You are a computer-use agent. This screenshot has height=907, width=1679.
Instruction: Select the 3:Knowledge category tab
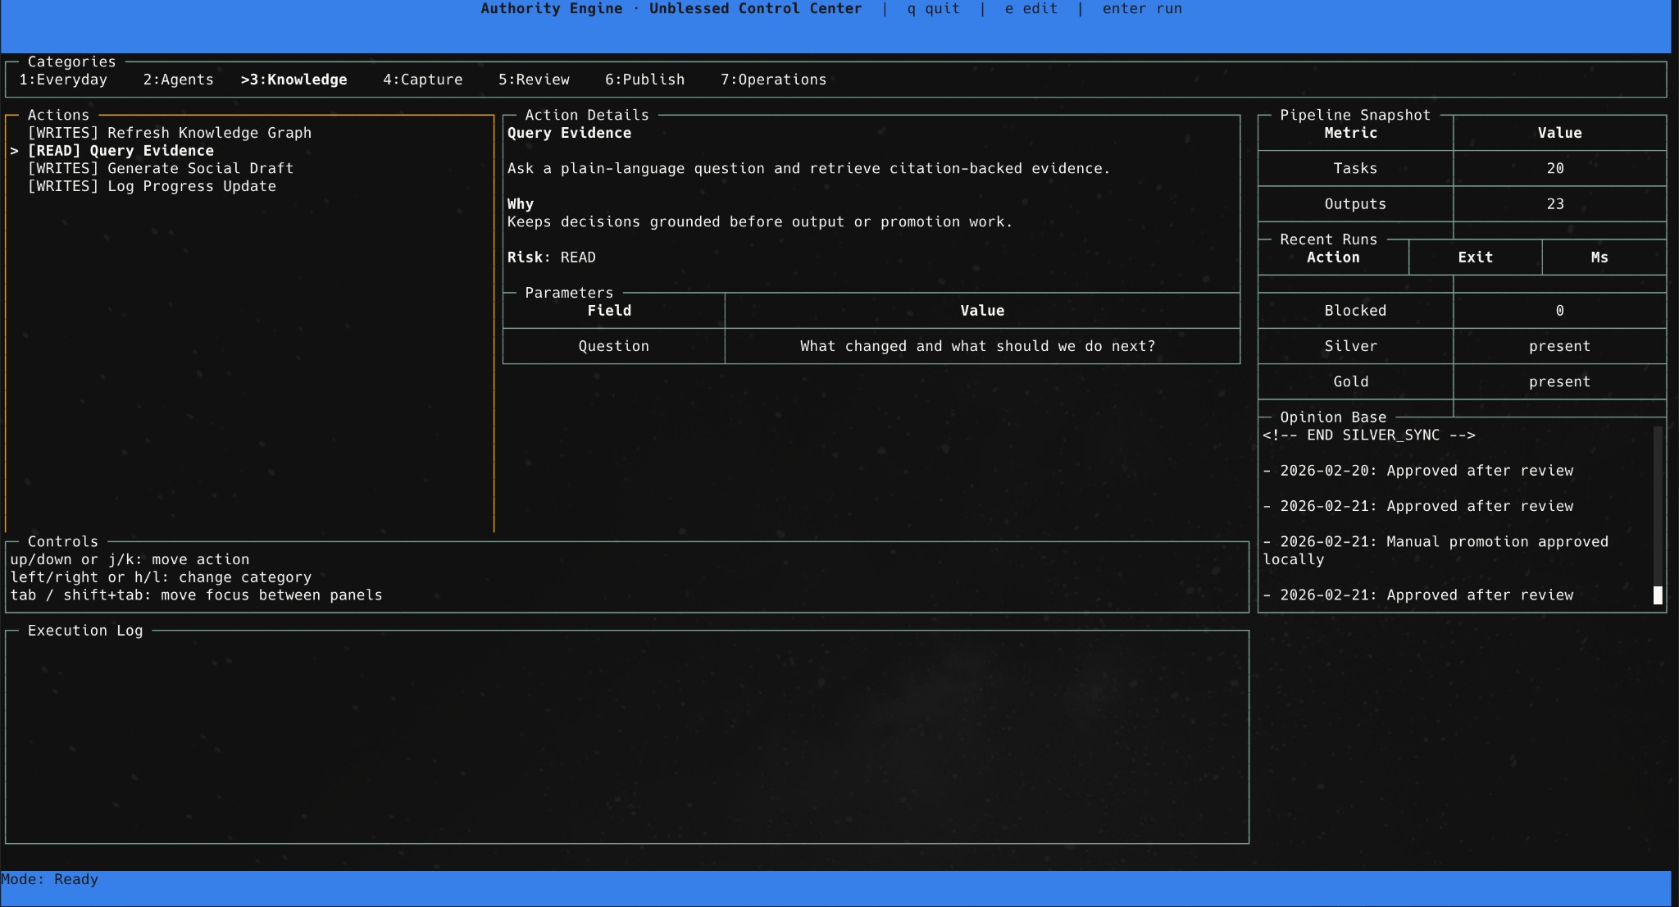[293, 80]
